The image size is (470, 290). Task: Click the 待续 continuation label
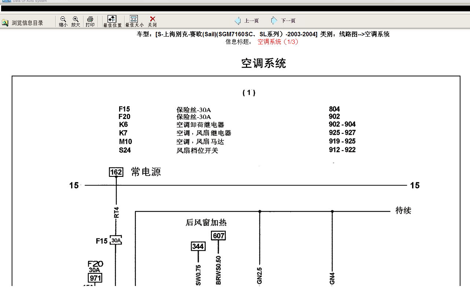pos(403,211)
